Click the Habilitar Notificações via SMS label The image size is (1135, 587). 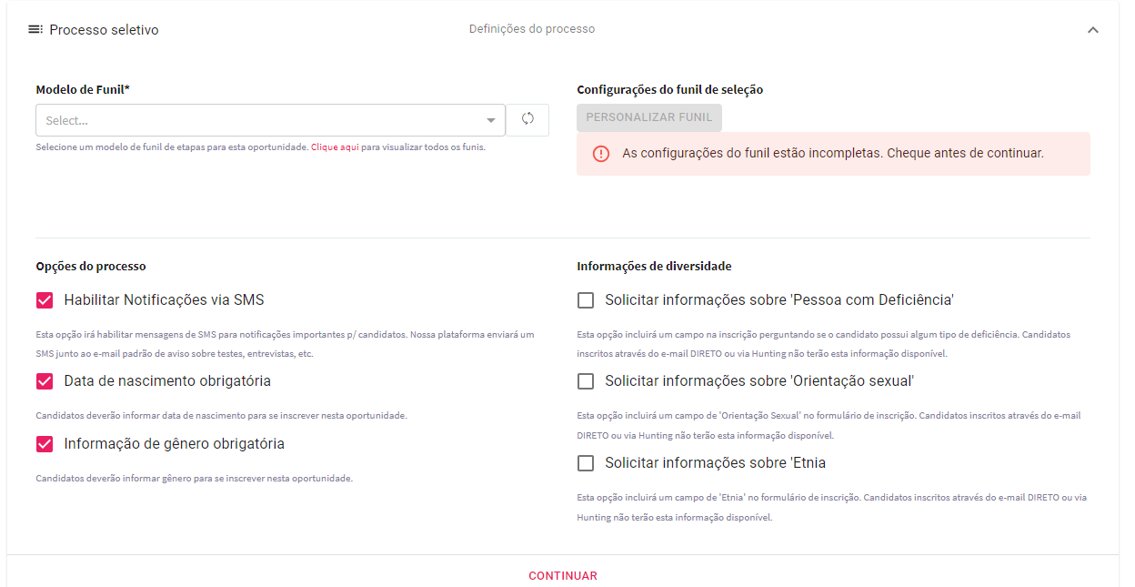click(x=164, y=300)
